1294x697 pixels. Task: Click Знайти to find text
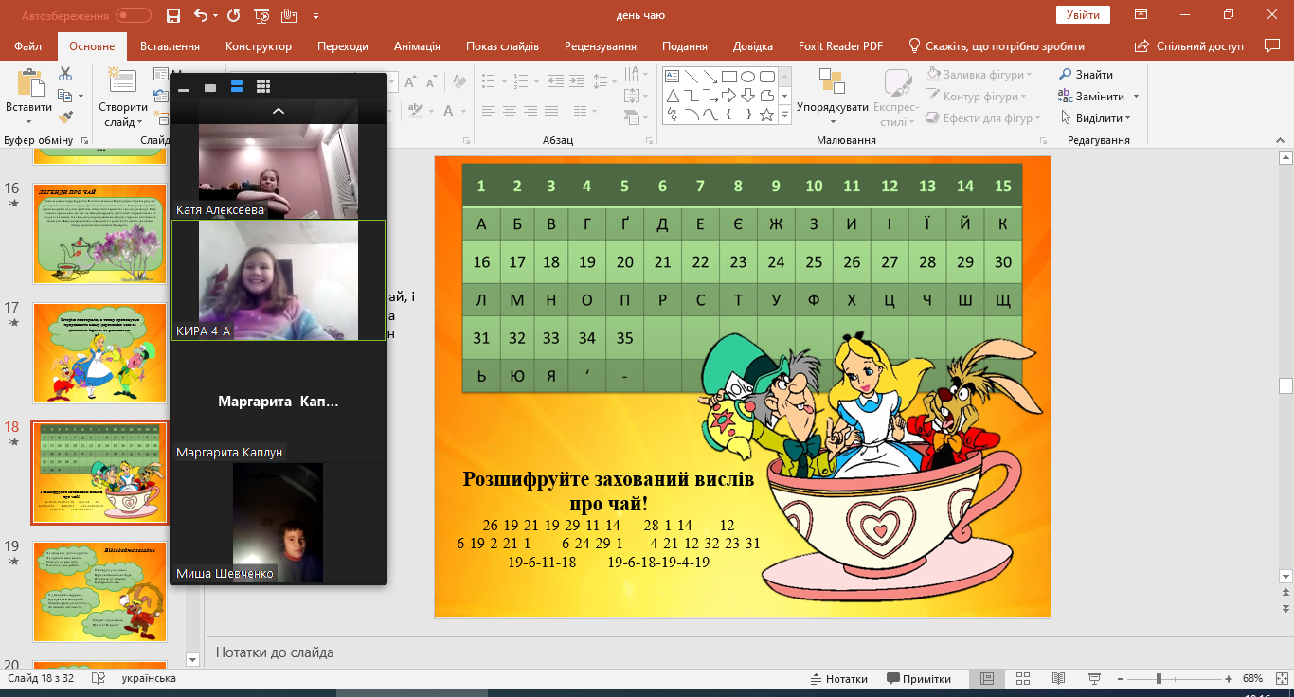click(1087, 75)
